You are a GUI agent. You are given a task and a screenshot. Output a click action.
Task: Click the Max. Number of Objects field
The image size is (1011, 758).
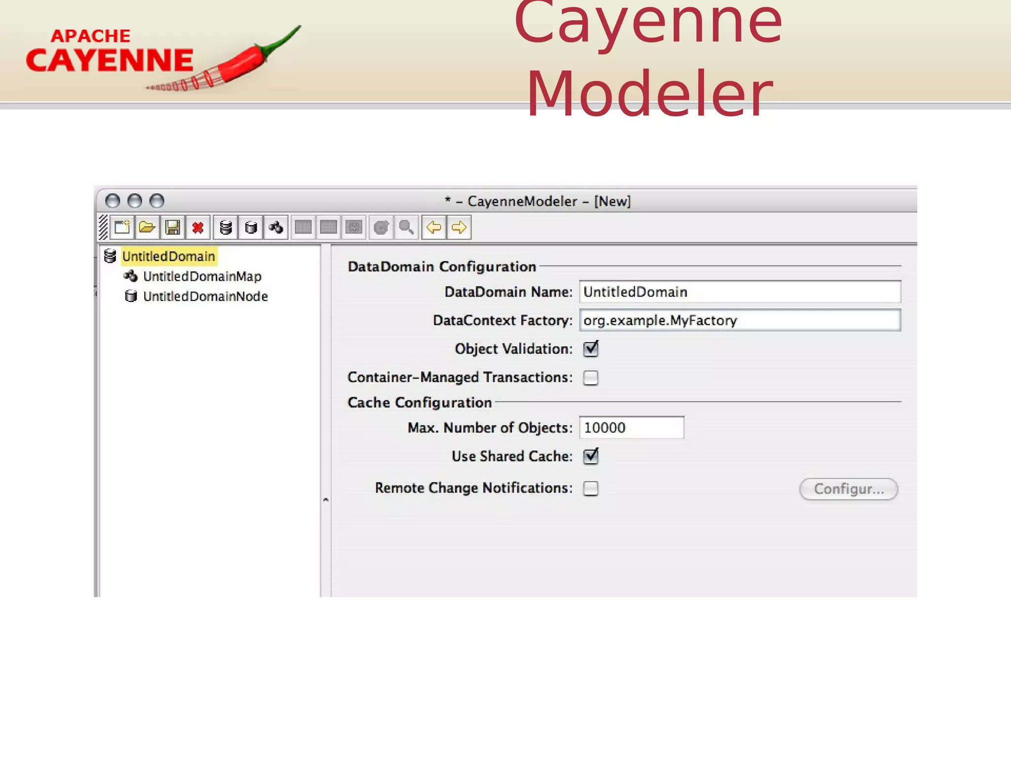tap(632, 427)
